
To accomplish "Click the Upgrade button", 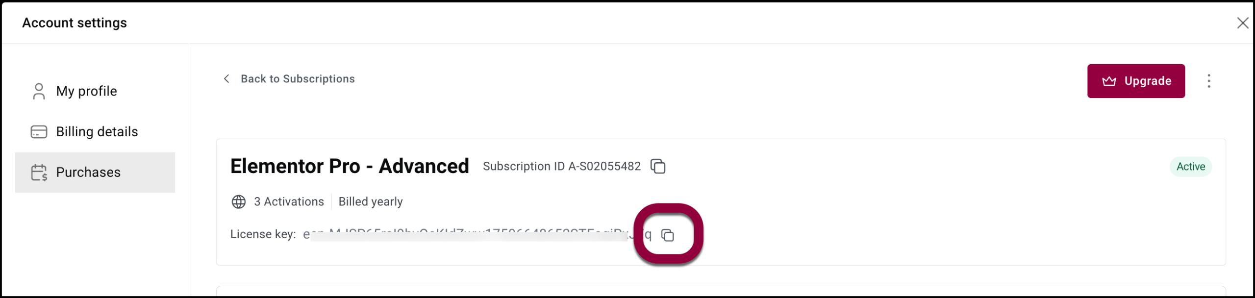I will [1136, 81].
